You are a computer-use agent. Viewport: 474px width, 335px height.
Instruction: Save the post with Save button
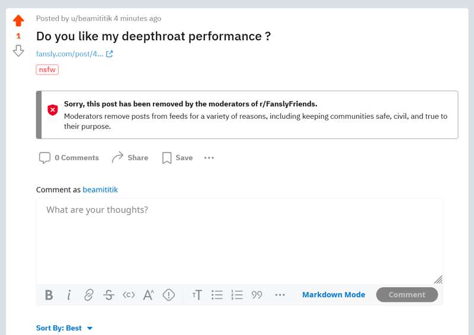(x=177, y=158)
